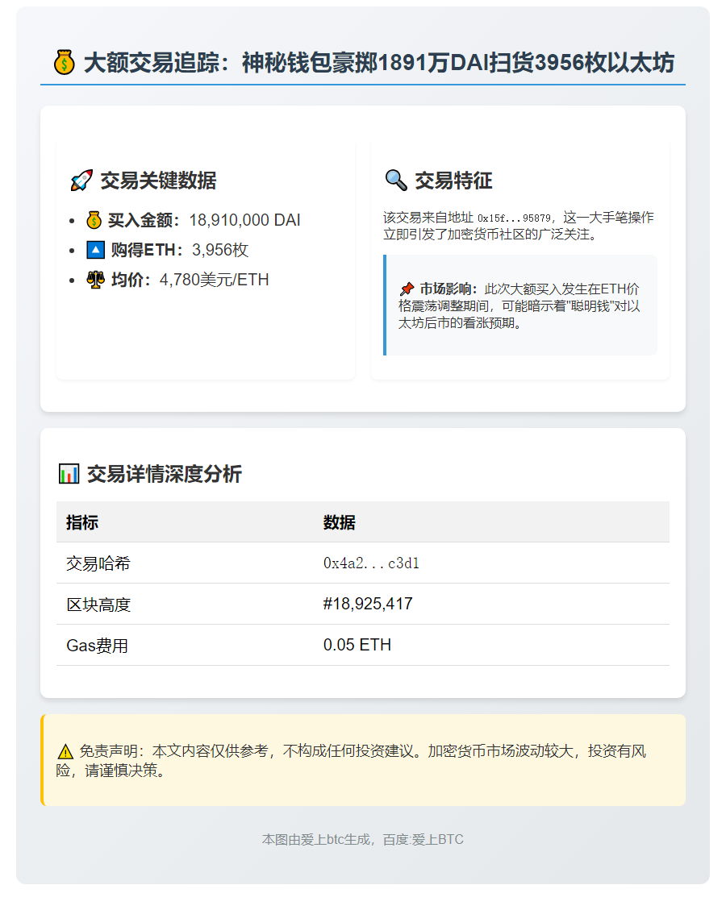The image size is (726, 910).
Task: Click the balance scale icon beside 均价
Action: coord(96,280)
